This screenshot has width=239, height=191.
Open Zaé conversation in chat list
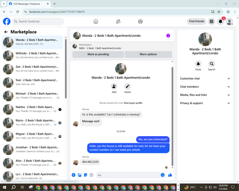pos(32,69)
